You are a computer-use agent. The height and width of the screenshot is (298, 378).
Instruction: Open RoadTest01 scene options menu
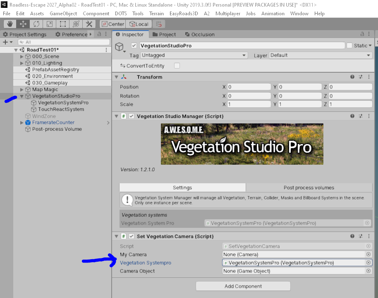pos(106,50)
